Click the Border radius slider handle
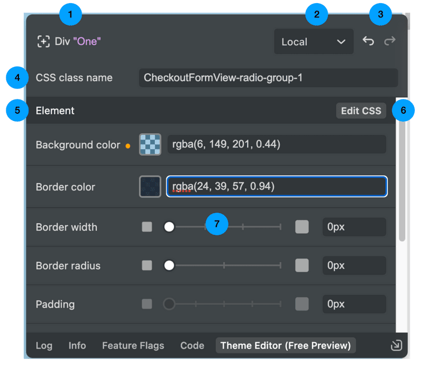 [x=169, y=266]
